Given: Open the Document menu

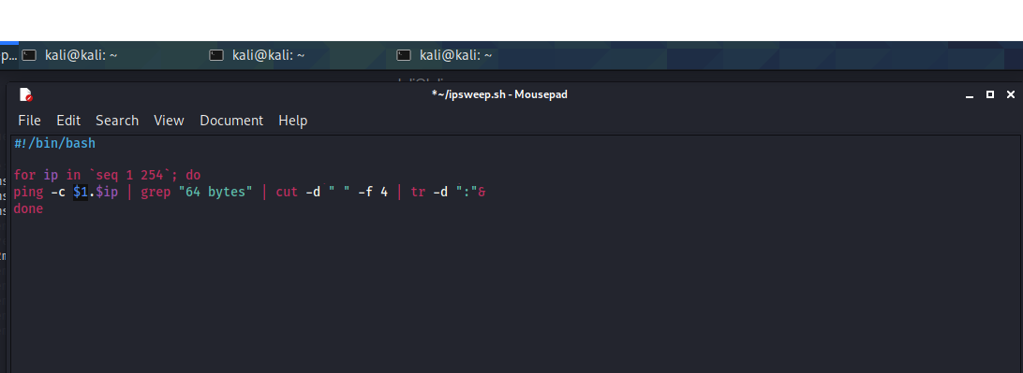Looking at the screenshot, I should point(231,121).
